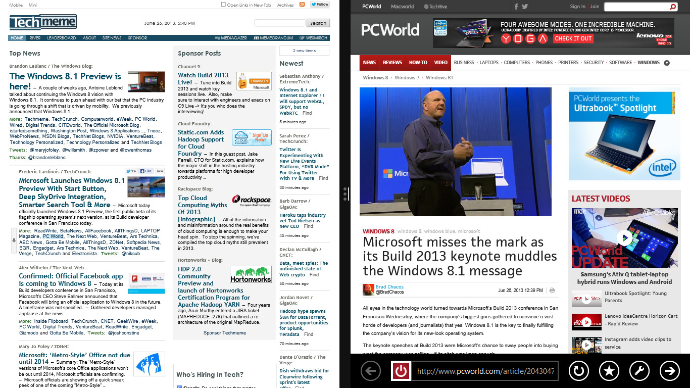Go to LEADERBOARD in Techmeme nav
The image size is (690, 388).
61,38
